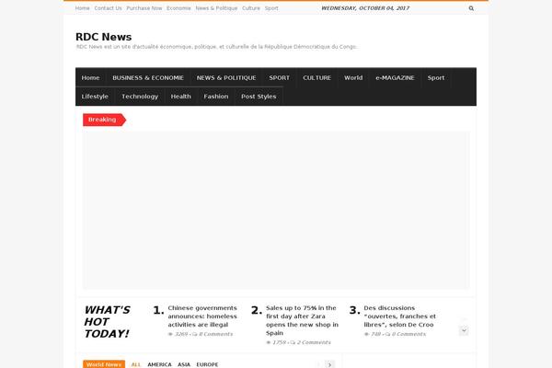Viewport: 552px width, 368px height.
Task: Click the RDC News site title
Action: 103,37
